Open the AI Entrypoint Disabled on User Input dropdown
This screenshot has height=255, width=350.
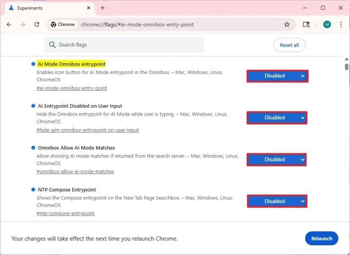point(277,117)
